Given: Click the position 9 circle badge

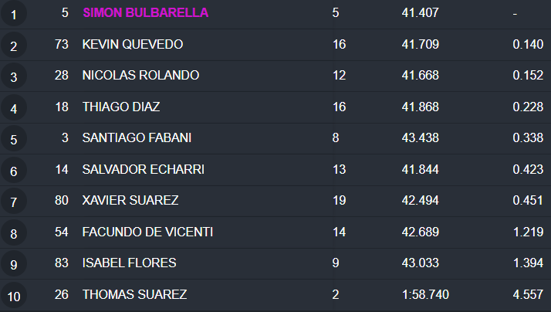Looking at the screenshot, I should 13,264.
